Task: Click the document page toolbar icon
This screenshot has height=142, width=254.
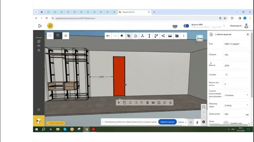Action: [135, 36]
